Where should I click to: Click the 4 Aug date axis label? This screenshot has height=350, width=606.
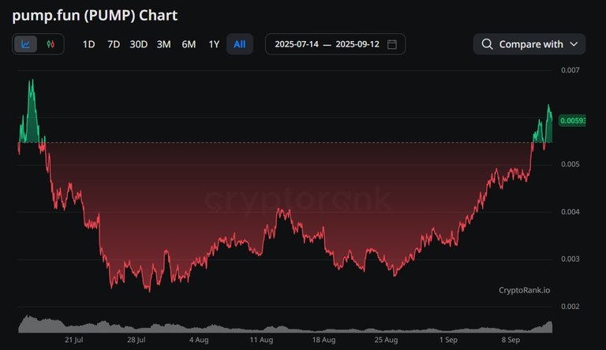[199, 340]
